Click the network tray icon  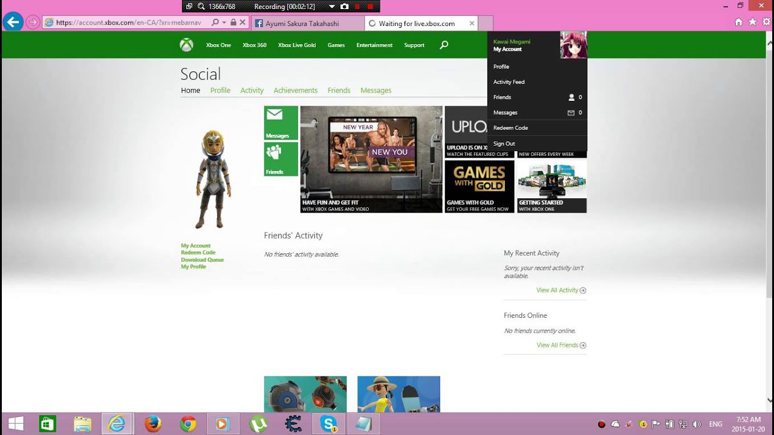[x=683, y=424]
